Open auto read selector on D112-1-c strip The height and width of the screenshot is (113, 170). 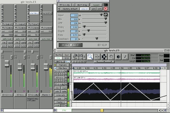pos(7,39)
